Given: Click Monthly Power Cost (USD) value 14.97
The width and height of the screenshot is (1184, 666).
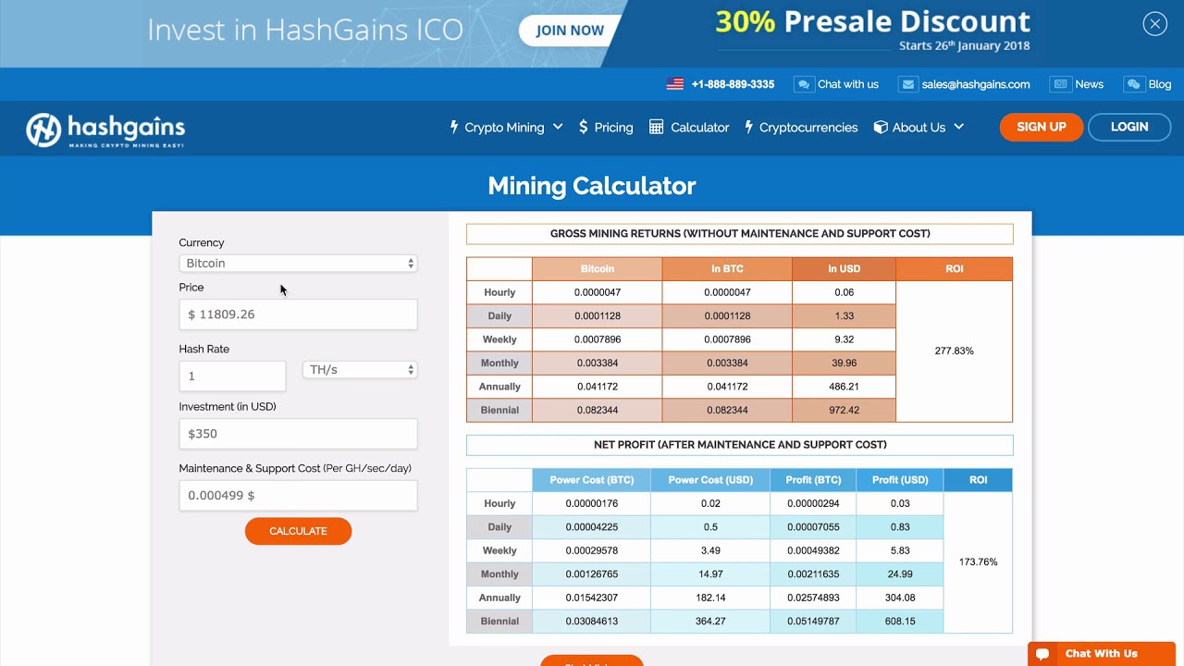Looking at the screenshot, I should pos(710,574).
